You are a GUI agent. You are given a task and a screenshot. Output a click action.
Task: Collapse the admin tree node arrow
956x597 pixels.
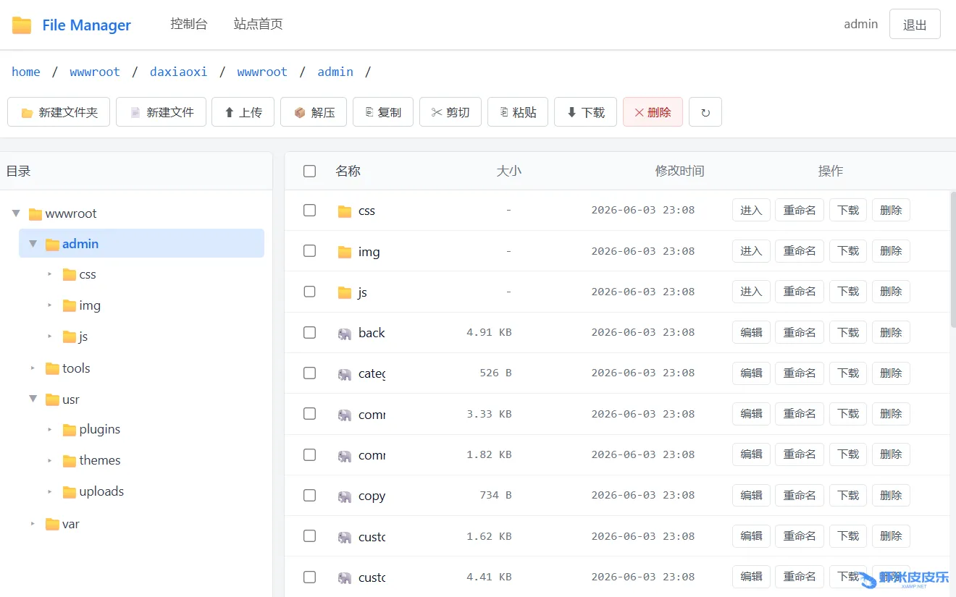pos(33,244)
